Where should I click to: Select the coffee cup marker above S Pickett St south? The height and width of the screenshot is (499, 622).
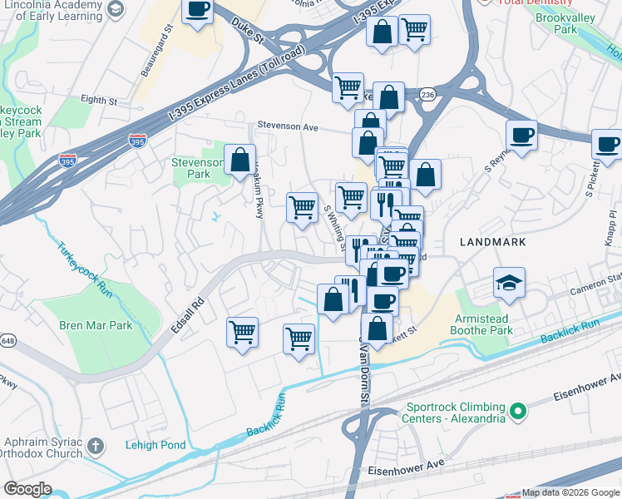point(383,302)
